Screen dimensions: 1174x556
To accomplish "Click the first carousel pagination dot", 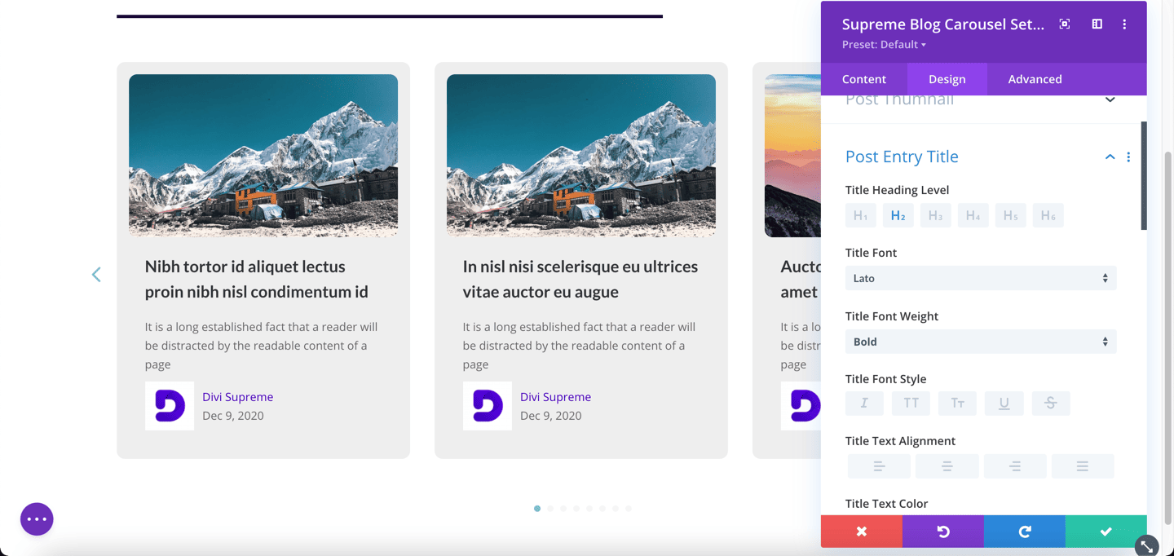I will coord(537,508).
